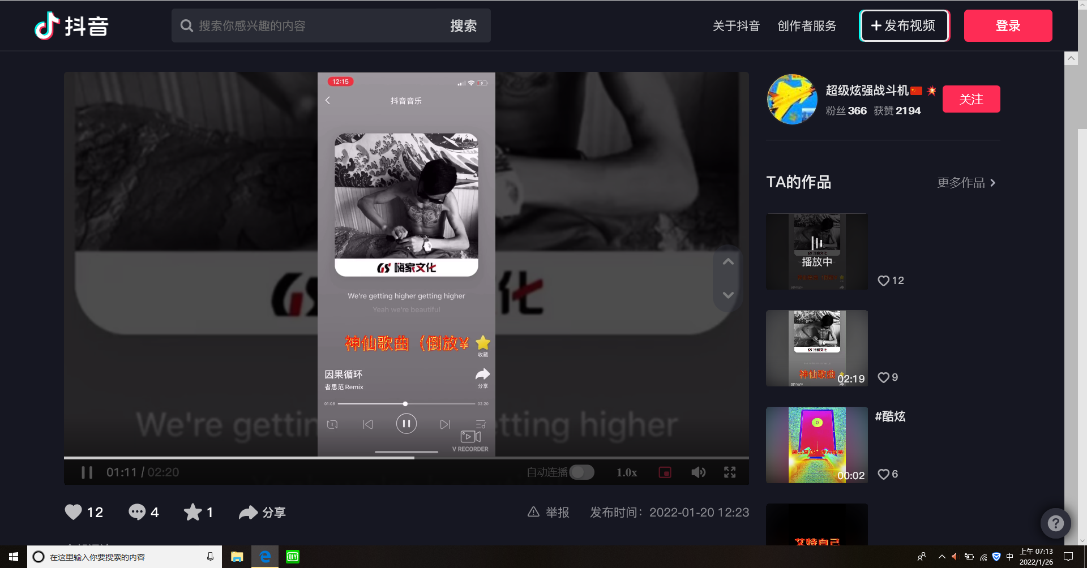Pause the video with the player pause button
1087x568 pixels.
[87, 472]
